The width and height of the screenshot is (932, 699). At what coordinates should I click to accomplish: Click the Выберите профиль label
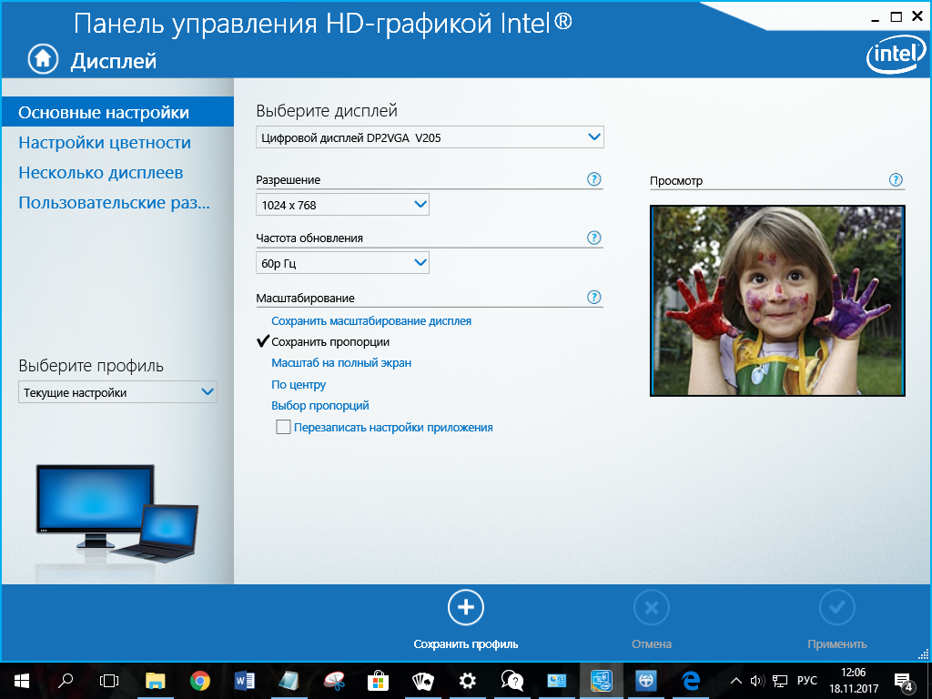click(91, 366)
